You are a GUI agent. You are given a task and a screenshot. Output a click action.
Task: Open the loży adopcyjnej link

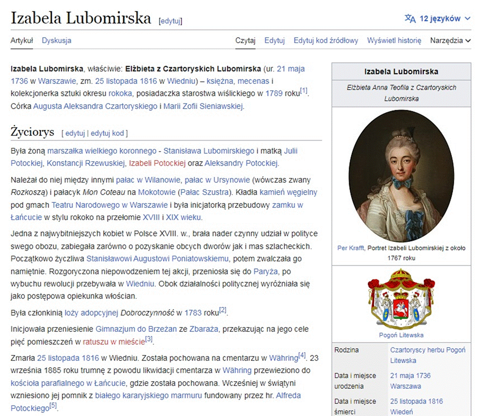click(91, 313)
